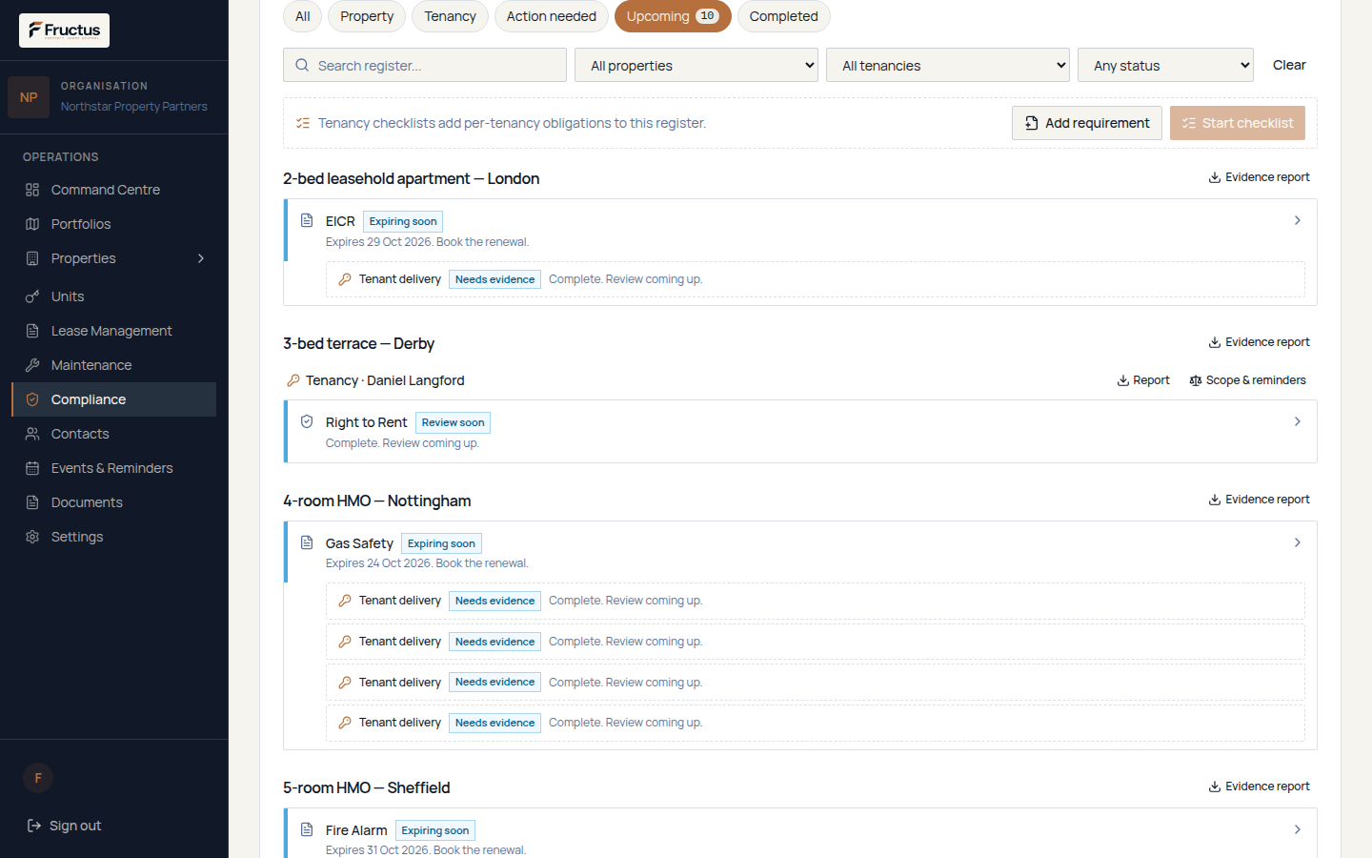This screenshot has height=858, width=1372.
Task: Click the Fire Alarm document icon
Action: point(307,829)
